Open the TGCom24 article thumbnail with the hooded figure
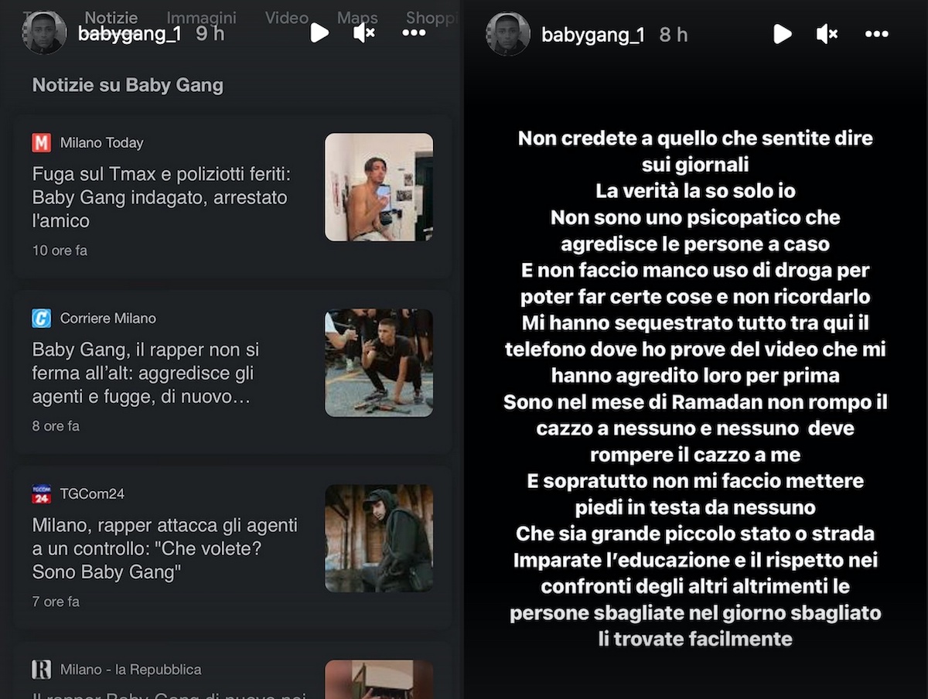 point(379,538)
